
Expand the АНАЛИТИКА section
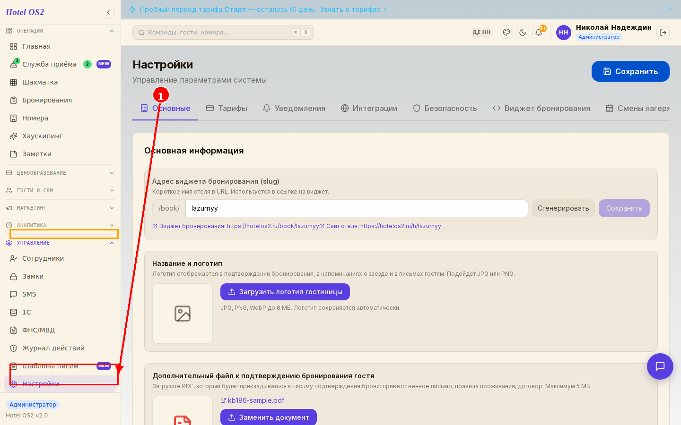[x=60, y=225]
